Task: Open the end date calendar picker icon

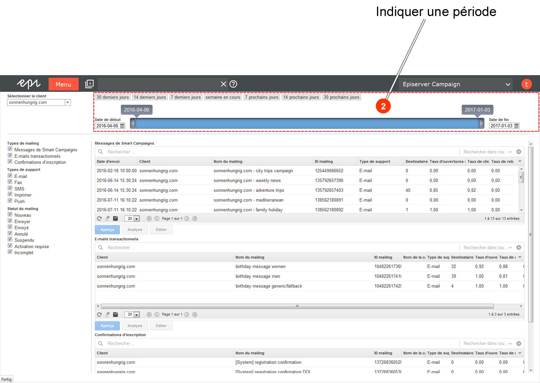Action: tap(516, 126)
